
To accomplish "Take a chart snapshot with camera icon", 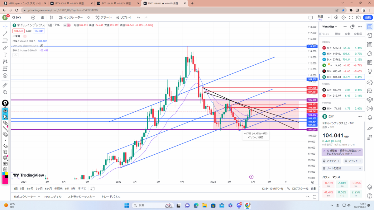I will coord(359,17).
